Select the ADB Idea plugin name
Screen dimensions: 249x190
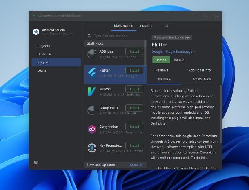pyautogui.click(x=106, y=51)
